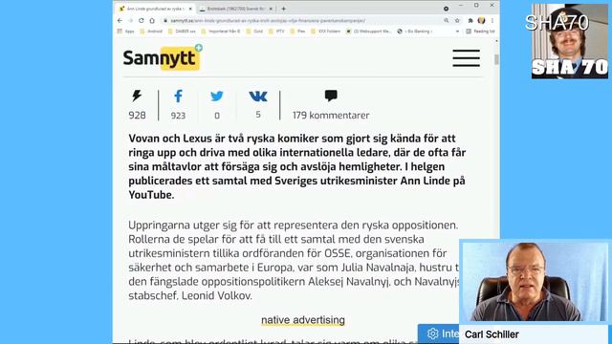Click the speech bubble comments icon
Screen dimensions: 612x344
[x=331, y=96]
